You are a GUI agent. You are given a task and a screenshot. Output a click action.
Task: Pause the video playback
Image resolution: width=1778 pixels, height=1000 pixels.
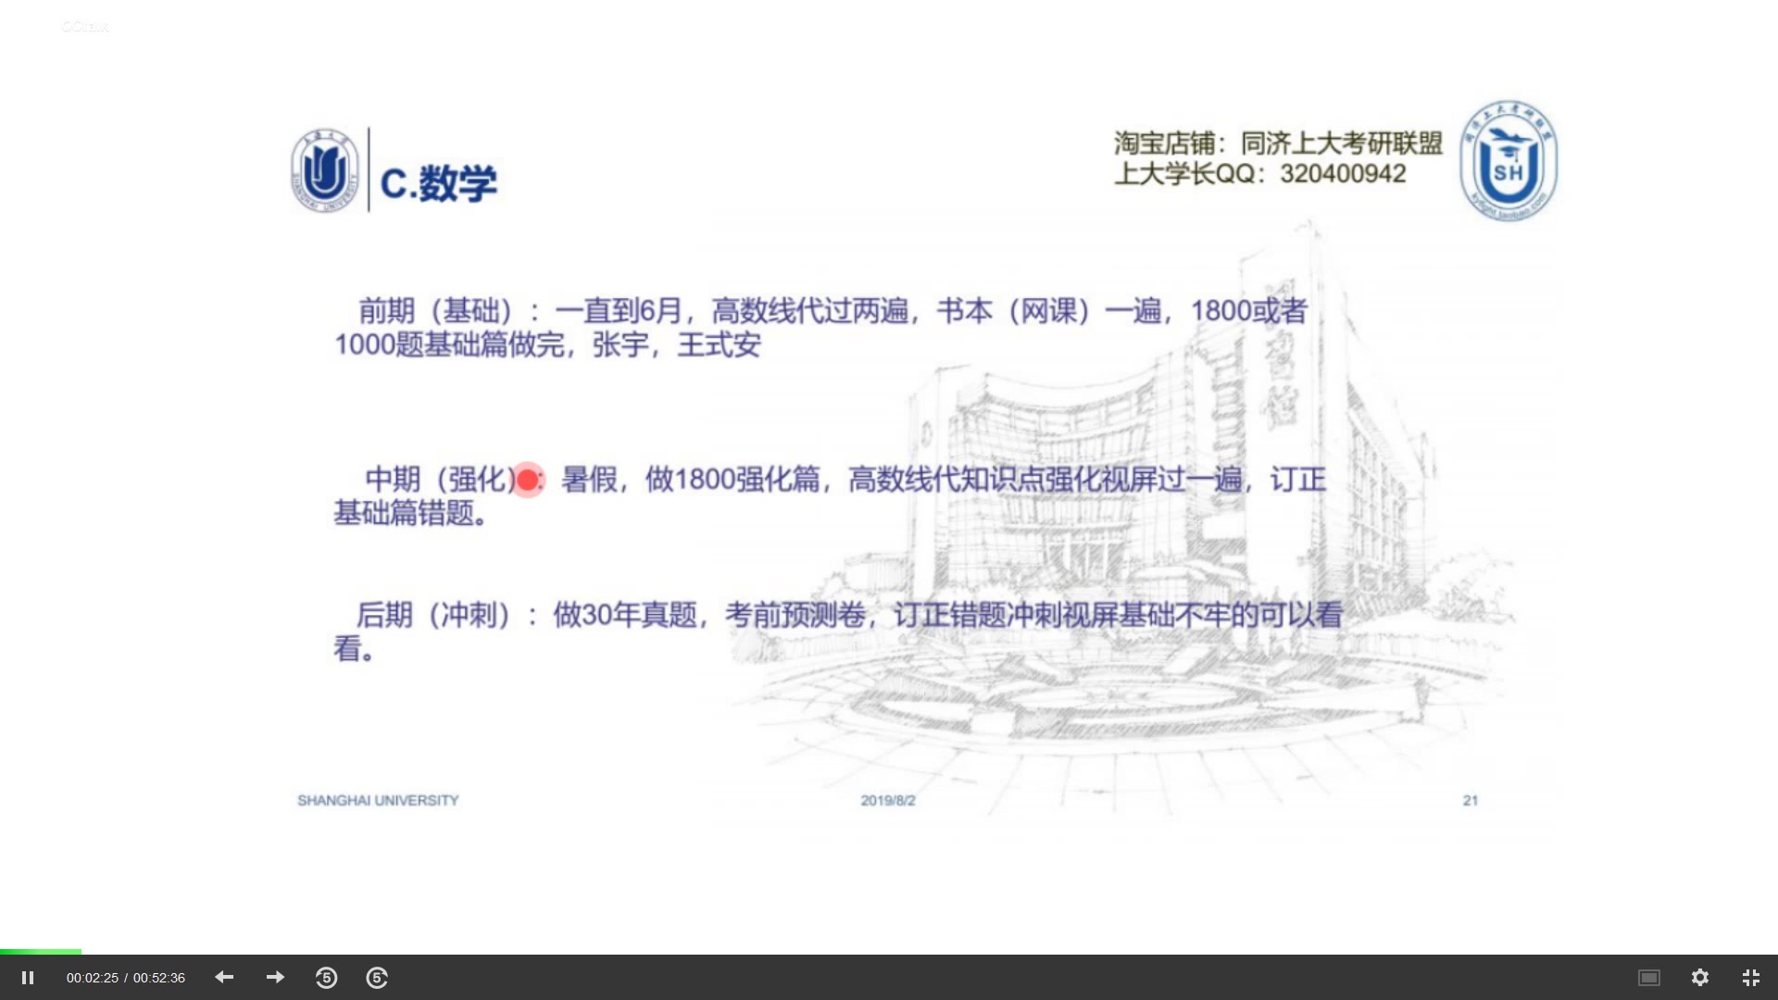28,978
